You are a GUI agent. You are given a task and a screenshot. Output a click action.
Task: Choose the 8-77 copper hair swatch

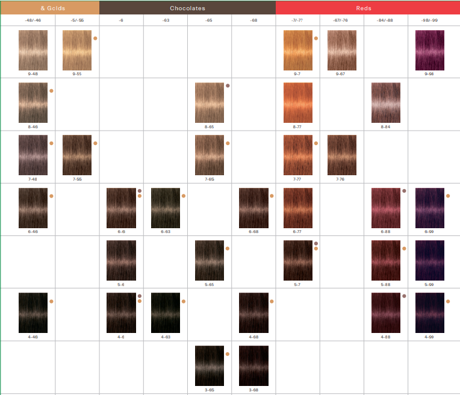pos(298,102)
